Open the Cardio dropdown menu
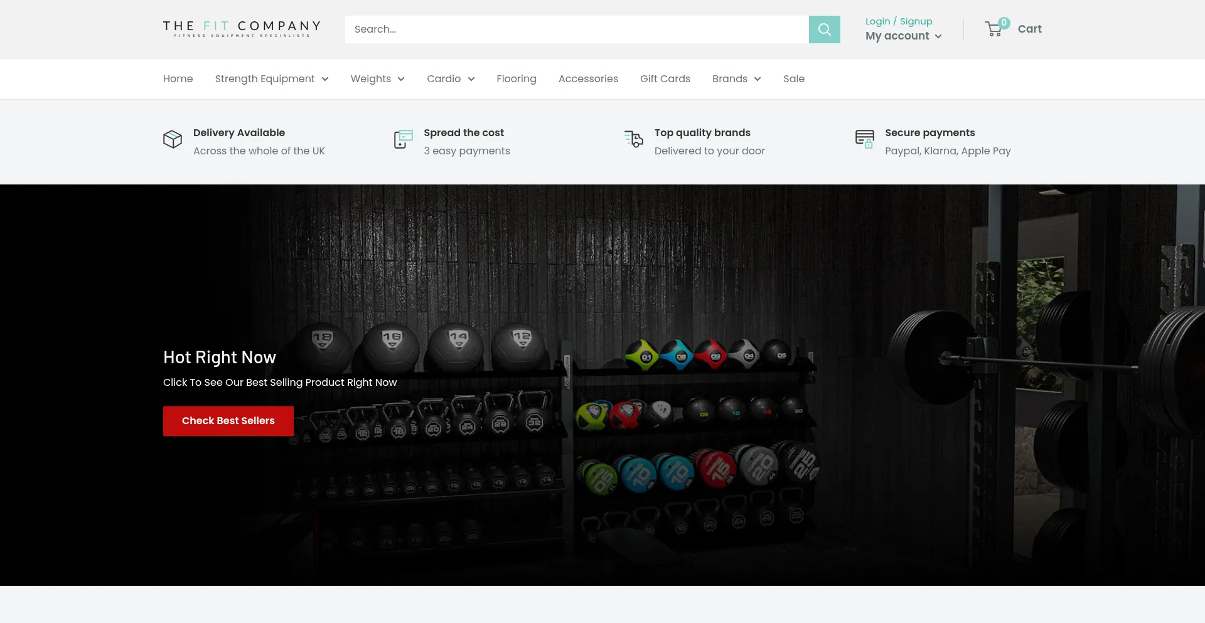The width and height of the screenshot is (1205, 623). tap(451, 79)
